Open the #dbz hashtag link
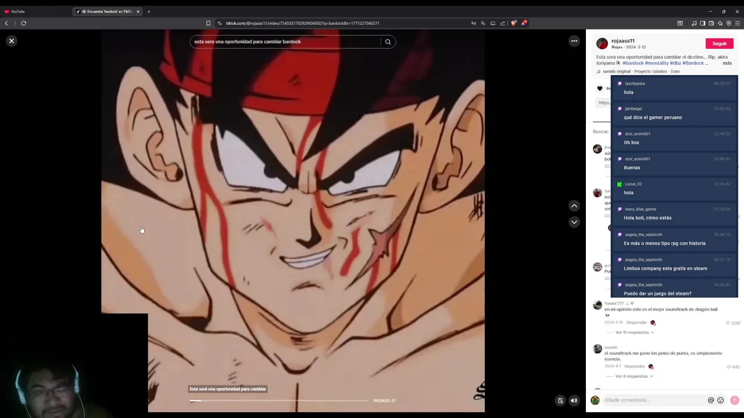744x418 pixels. coord(675,63)
